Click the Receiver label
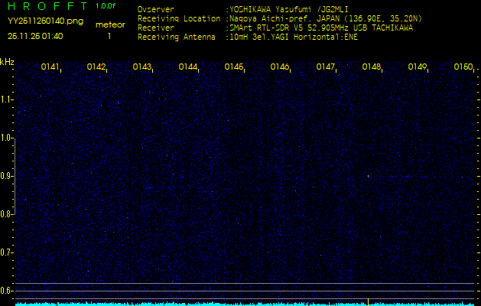 tap(156, 28)
